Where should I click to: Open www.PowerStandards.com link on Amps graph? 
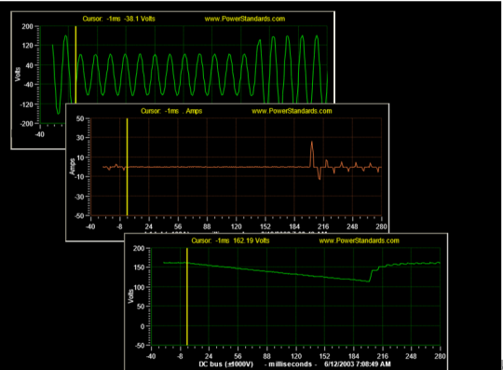(292, 111)
